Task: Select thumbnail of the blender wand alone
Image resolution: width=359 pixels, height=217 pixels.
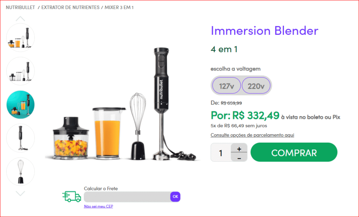Action: point(20,138)
